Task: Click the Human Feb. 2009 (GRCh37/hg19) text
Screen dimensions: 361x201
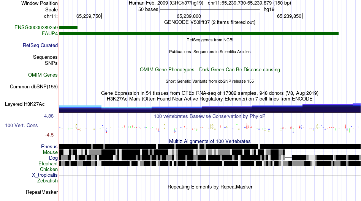Action: tap(166, 3)
